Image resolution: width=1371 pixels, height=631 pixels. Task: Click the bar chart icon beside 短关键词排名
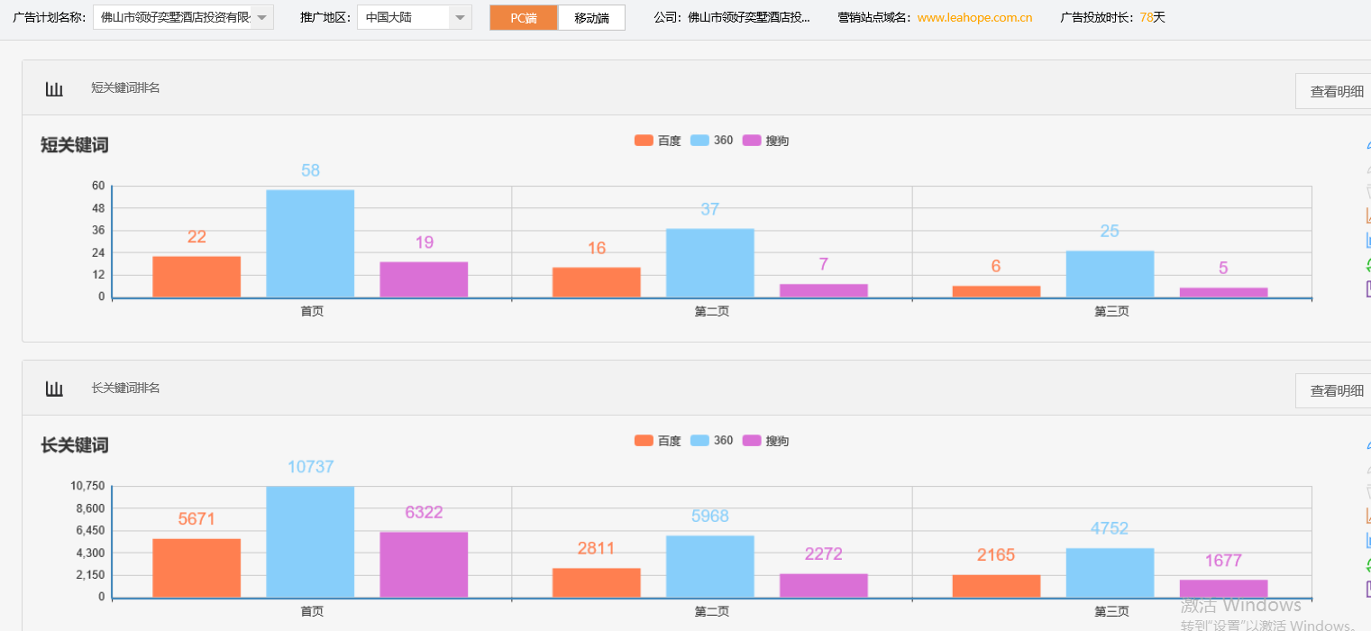coord(54,88)
